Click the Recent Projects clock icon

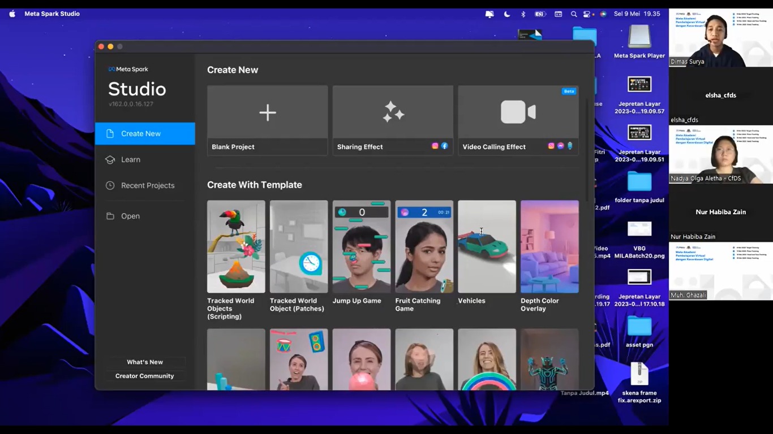pos(110,185)
